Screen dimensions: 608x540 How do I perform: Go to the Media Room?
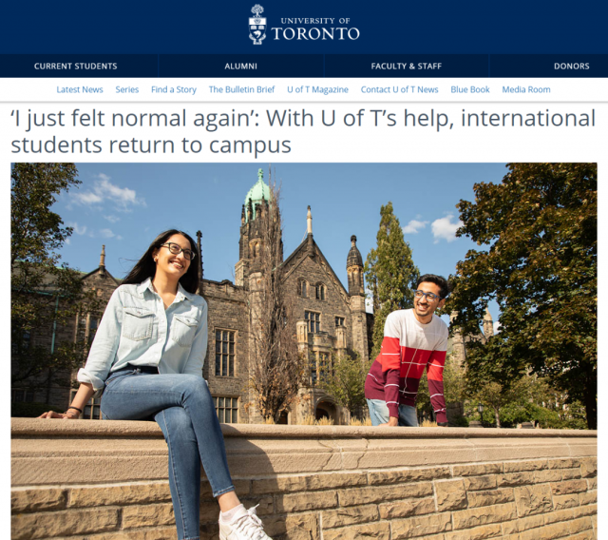(526, 89)
